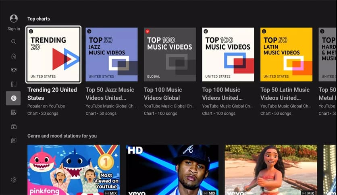Image resolution: width=337 pixels, height=195 pixels.
Task: Open Settings gear in the sidebar
Action: [x=14, y=180]
